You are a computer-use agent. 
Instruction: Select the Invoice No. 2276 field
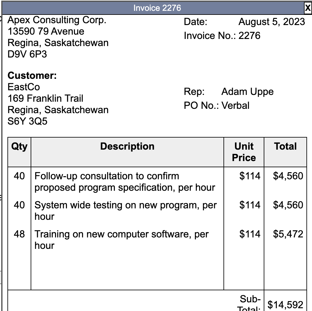[223, 35]
